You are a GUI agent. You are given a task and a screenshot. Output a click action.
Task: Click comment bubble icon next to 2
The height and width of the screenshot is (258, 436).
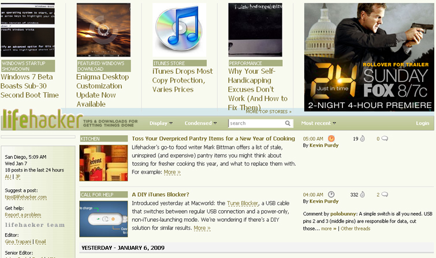pyautogui.click(x=385, y=195)
